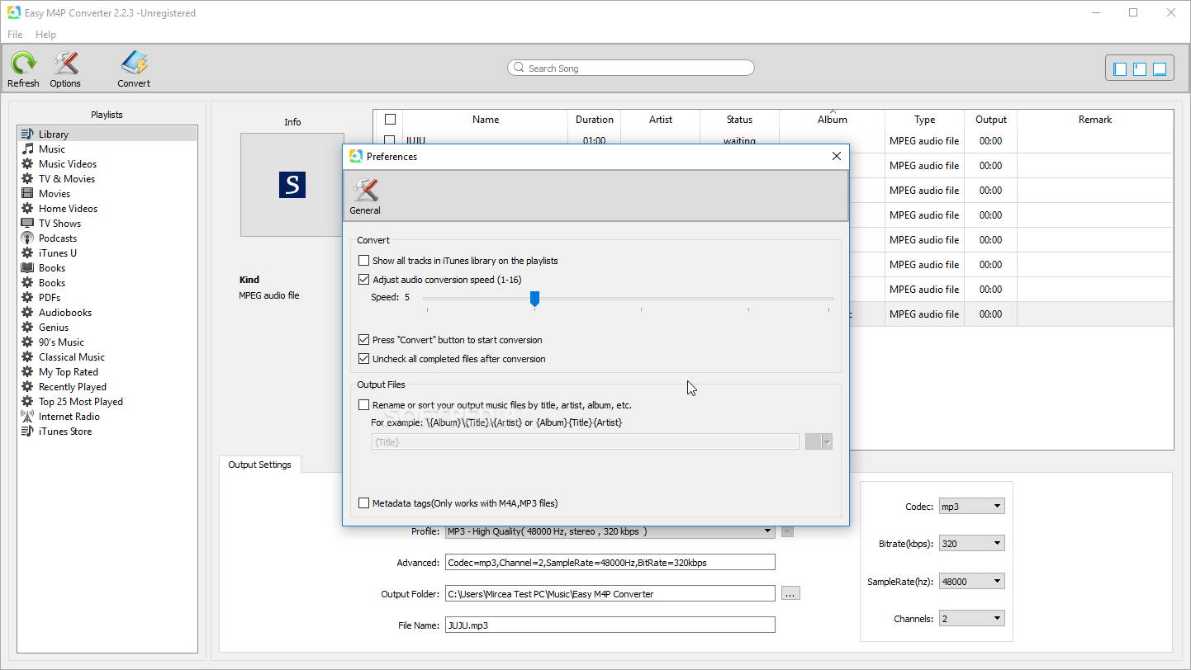Image resolution: width=1191 pixels, height=670 pixels.
Task: Open the Home Videos playlist
Action: (x=107, y=209)
